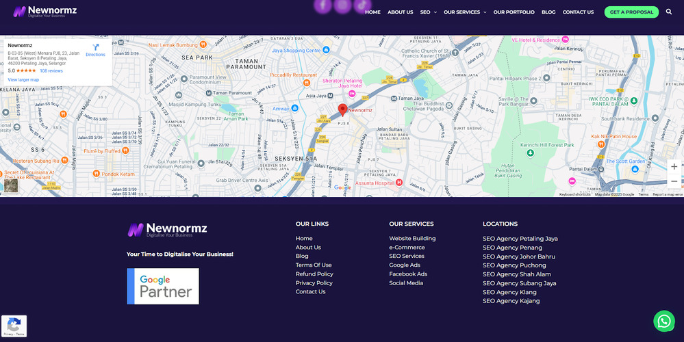
Task: Click the Pondok Ketam restaurant marker
Action: coord(97,174)
